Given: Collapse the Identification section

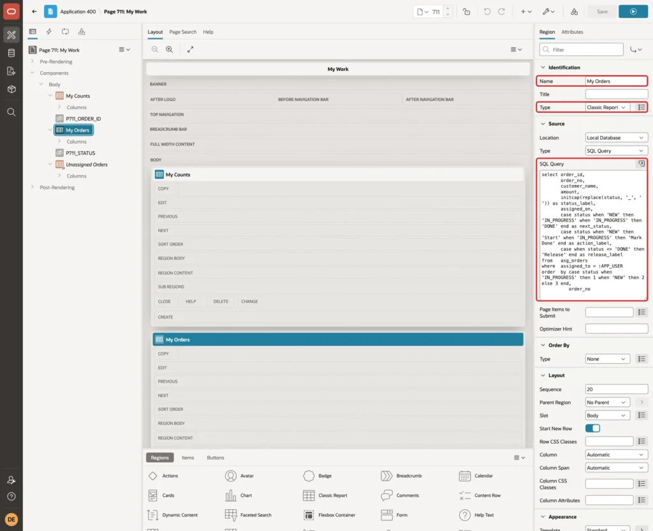Looking at the screenshot, I should coord(543,67).
